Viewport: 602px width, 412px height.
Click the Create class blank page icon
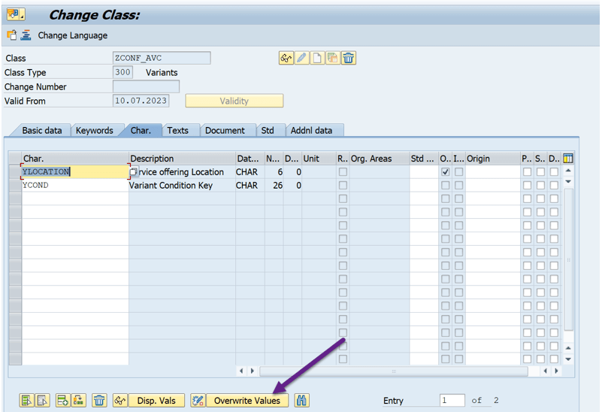(317, 58)
